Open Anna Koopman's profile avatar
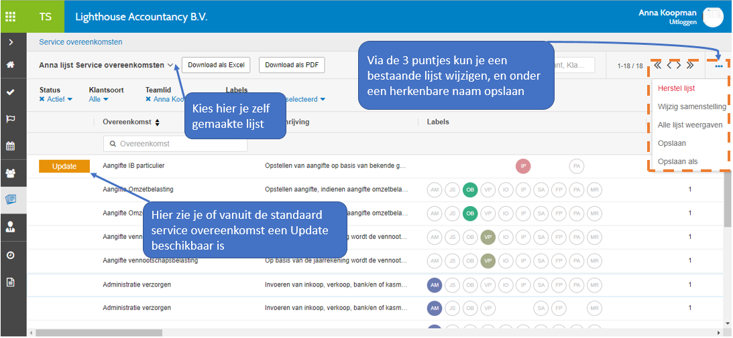The width and height of the screenshot is (733, 338). click(712, 17)
